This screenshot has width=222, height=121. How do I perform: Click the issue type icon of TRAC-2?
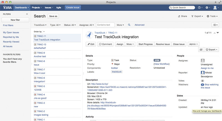click(35, 111)
